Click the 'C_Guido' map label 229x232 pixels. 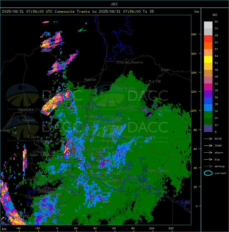pyautogui.click(x=34, y=137)
